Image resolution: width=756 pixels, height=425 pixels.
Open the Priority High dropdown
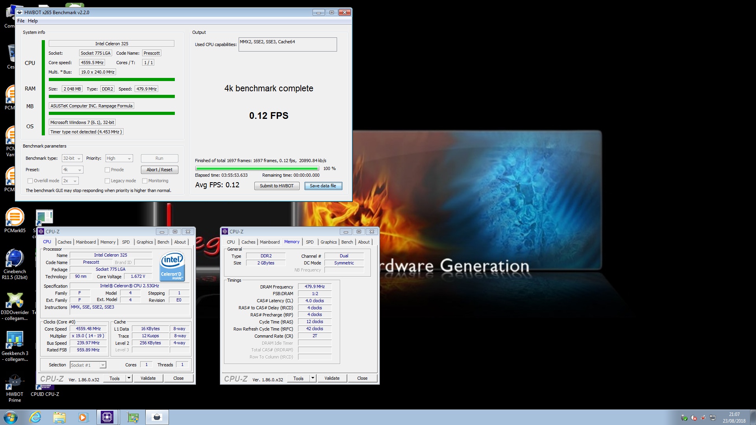[119, 158]
